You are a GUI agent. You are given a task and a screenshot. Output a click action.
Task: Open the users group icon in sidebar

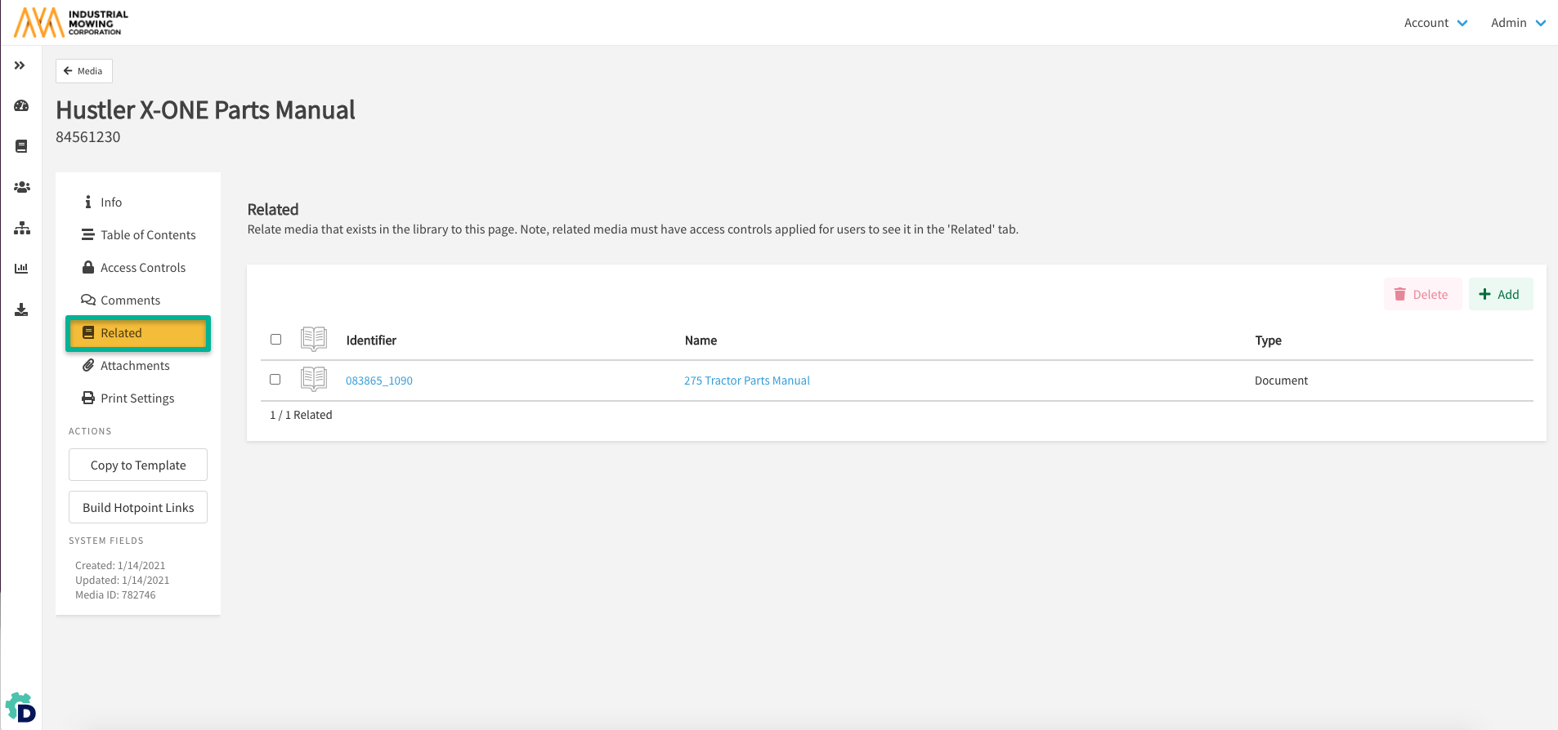click(21, 187)
